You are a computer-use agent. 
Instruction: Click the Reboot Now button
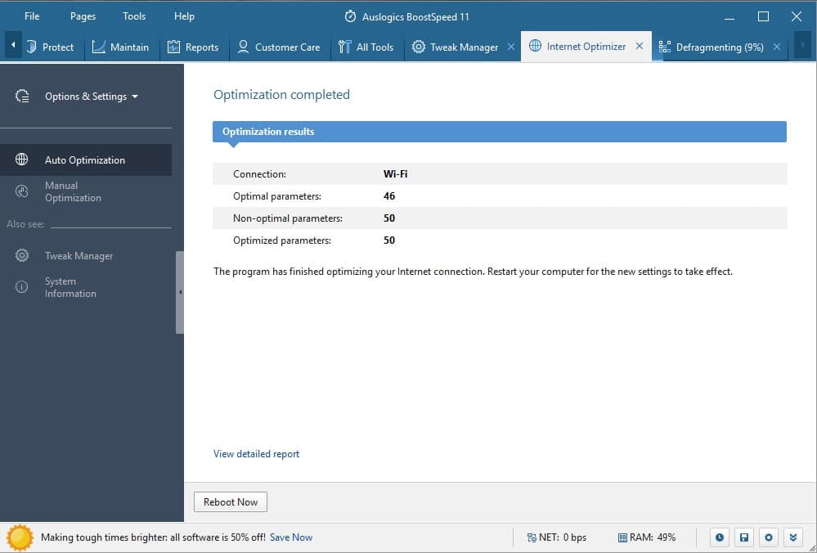click(x=231, y=502)
